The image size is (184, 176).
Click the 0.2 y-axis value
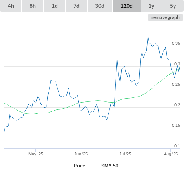(x=177, y=105)
